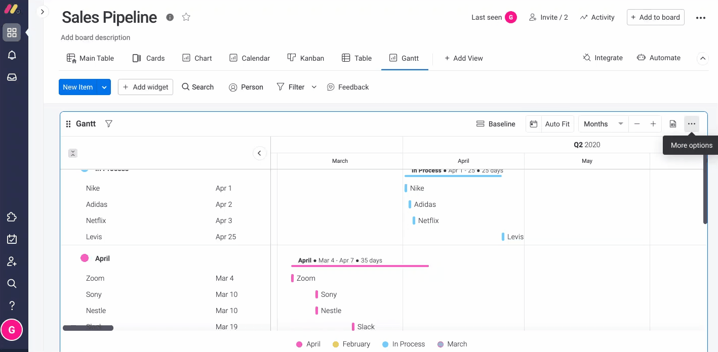718x352 pixels.
Task: Zoom out Gantt with minus button
Action: pos(637,124)
